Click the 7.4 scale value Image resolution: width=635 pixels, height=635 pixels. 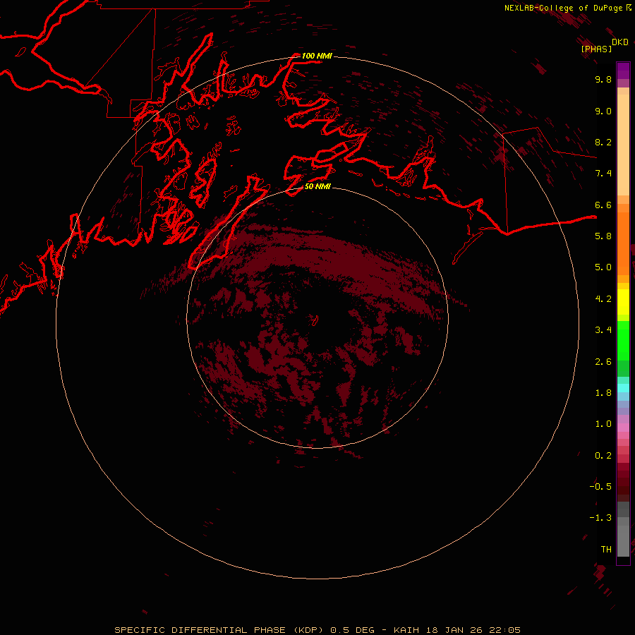[603, 174]
